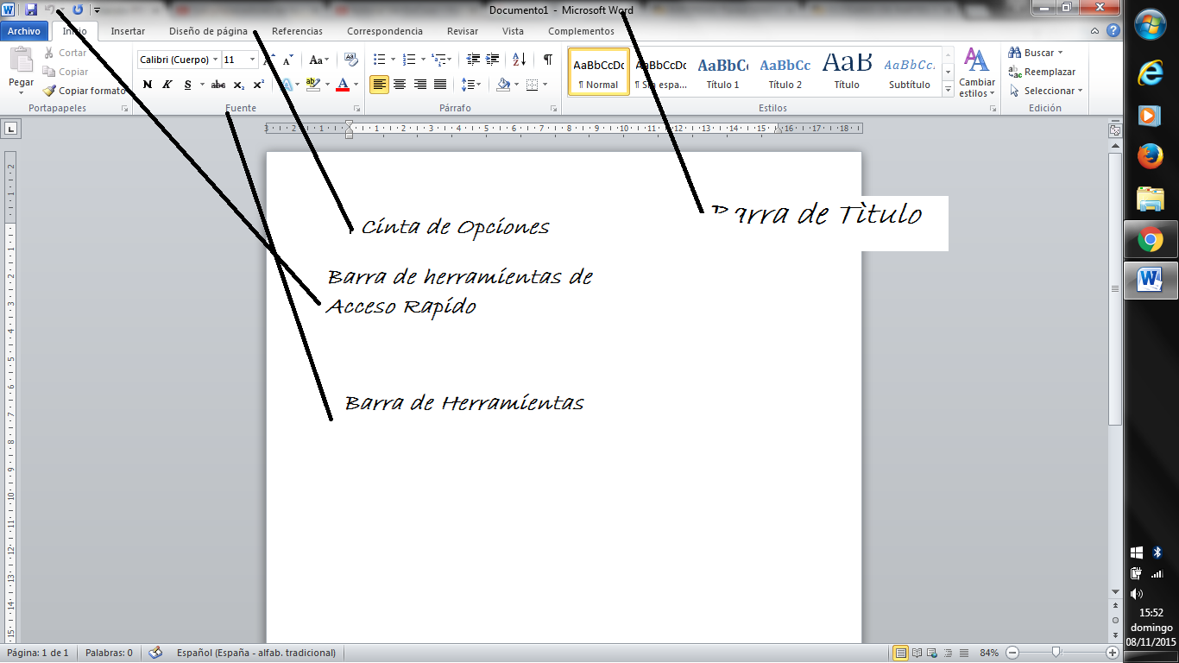Viewport: 1179px width, 663px height.
Task: Open the font size dropdown showing 11
Action: 252,60
